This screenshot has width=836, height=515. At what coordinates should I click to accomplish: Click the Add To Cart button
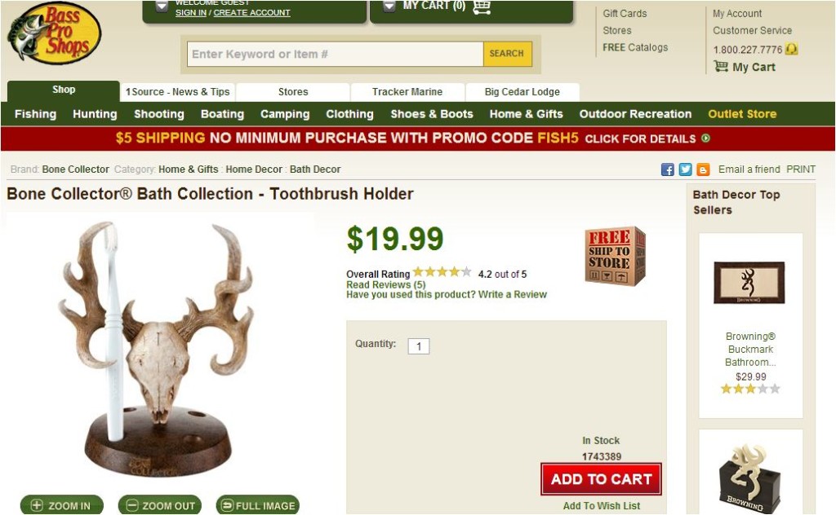(602, 479)
